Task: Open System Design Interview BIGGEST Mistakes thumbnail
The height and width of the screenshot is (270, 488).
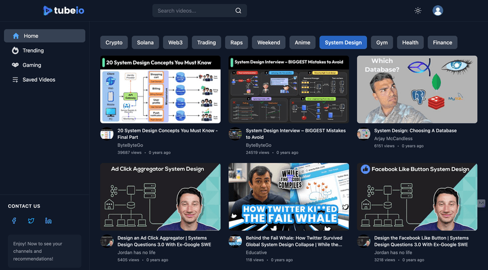Action: 289,89
